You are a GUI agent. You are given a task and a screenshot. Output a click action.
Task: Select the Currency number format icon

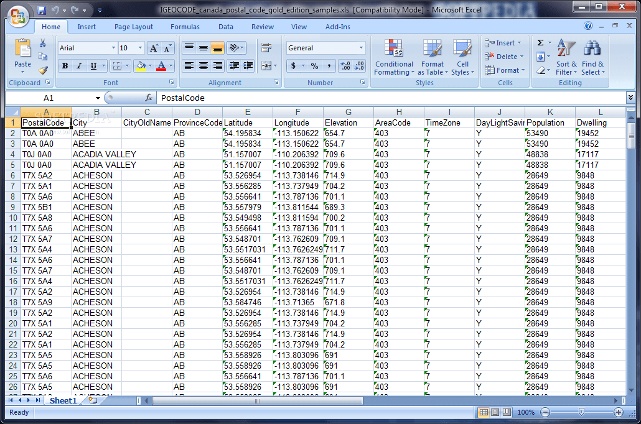293,65
